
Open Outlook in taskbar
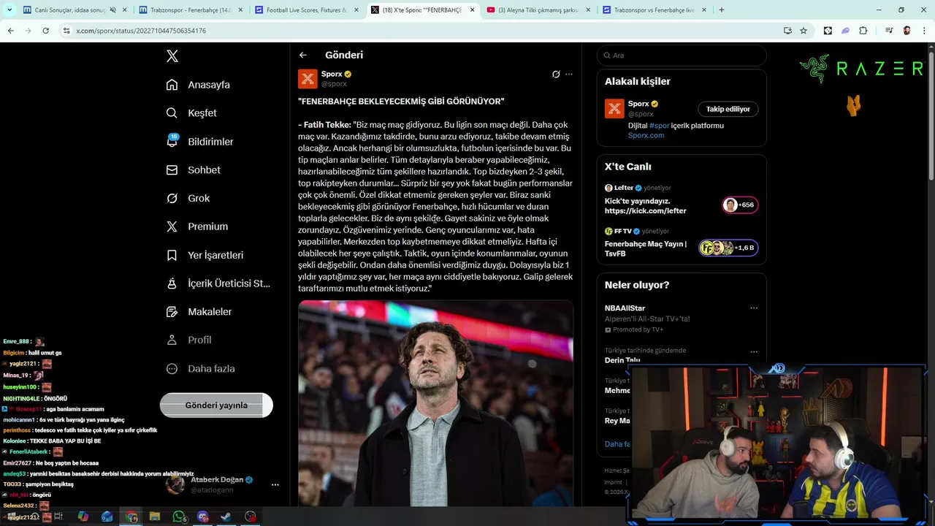(107, 517)
